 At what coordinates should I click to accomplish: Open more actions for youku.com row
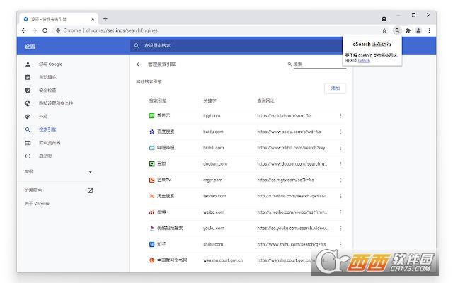point(340,228)
